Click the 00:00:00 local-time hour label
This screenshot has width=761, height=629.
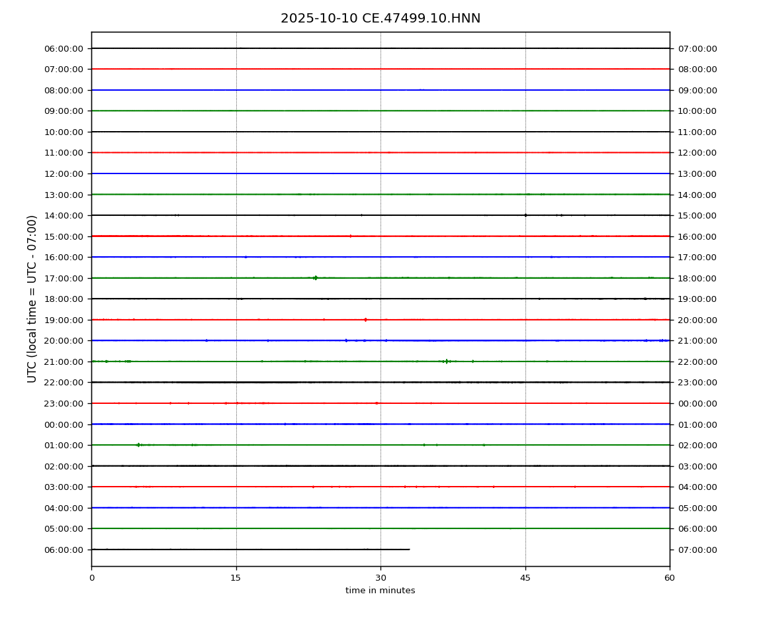pos(697,403)
